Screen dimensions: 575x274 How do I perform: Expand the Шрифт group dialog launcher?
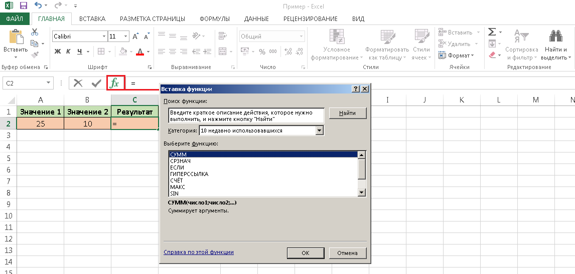[150, 67]
